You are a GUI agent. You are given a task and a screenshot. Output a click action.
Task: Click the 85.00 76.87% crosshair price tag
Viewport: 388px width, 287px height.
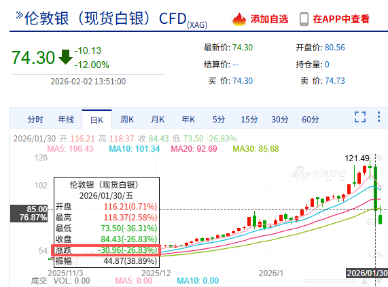(29, 213)
